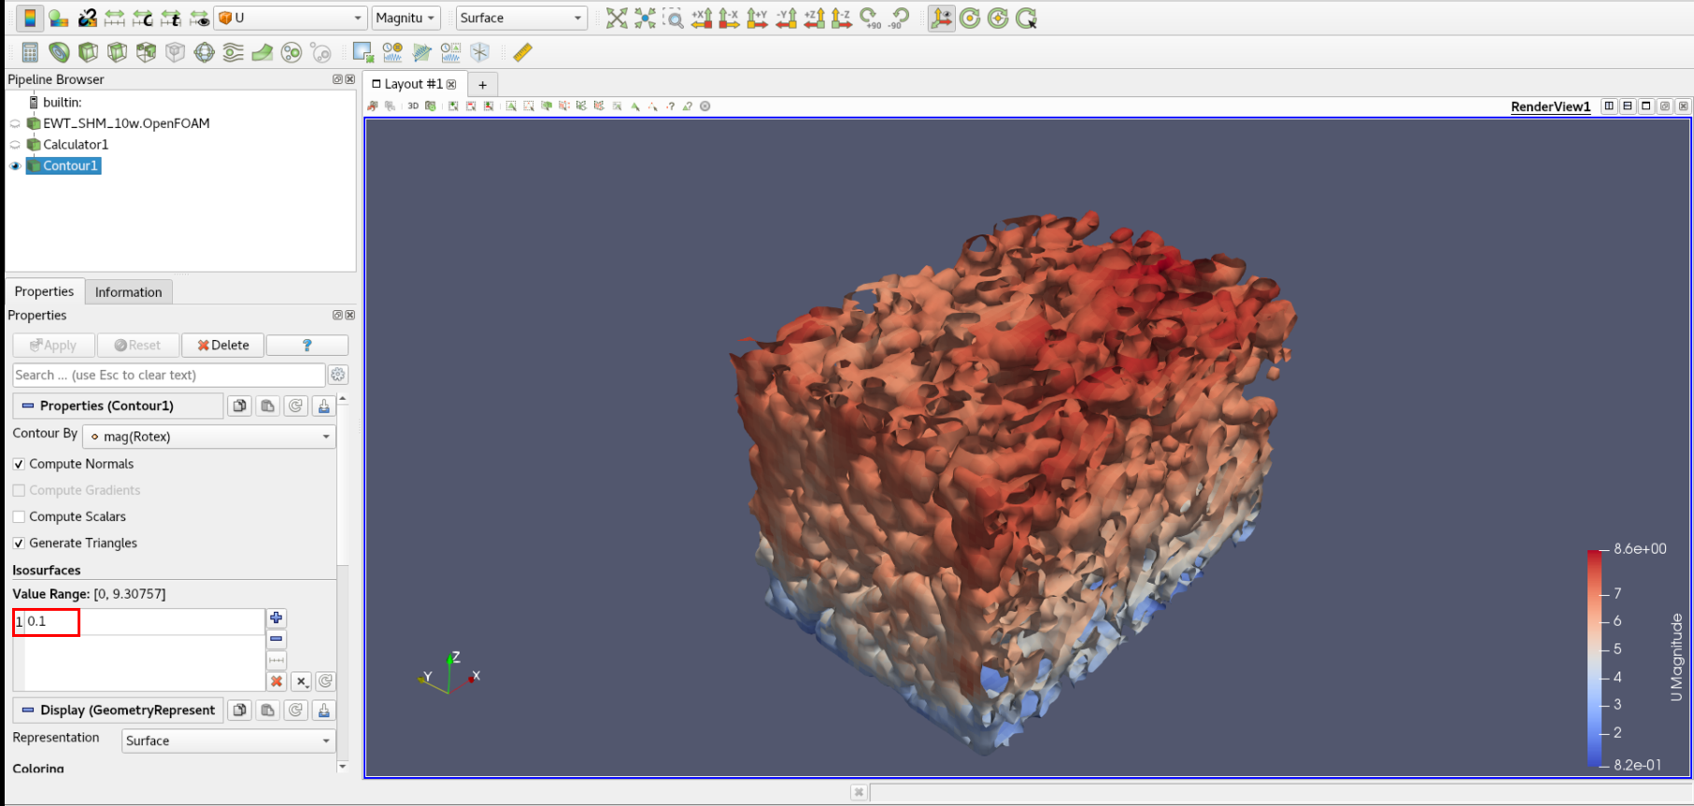Toggle Generate Triangles checkbox
Image resolution: width=1694 pixels, height=806 pixels.
[19, 543]
